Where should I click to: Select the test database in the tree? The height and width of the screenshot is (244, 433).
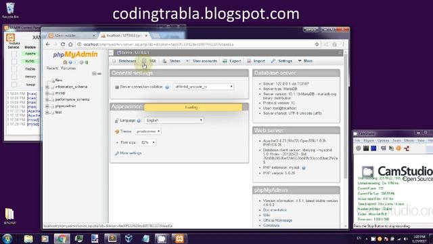point(58,113)
